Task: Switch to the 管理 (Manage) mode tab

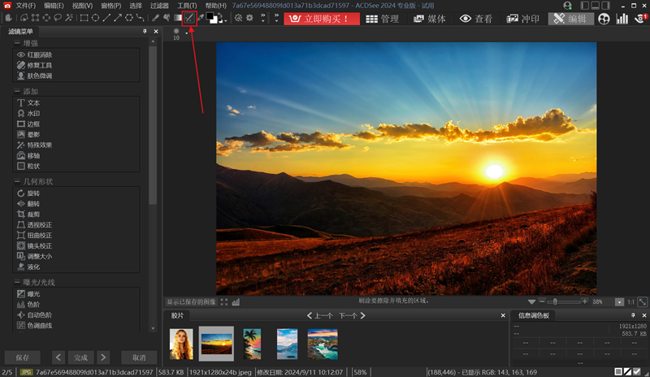Action: 381,19
